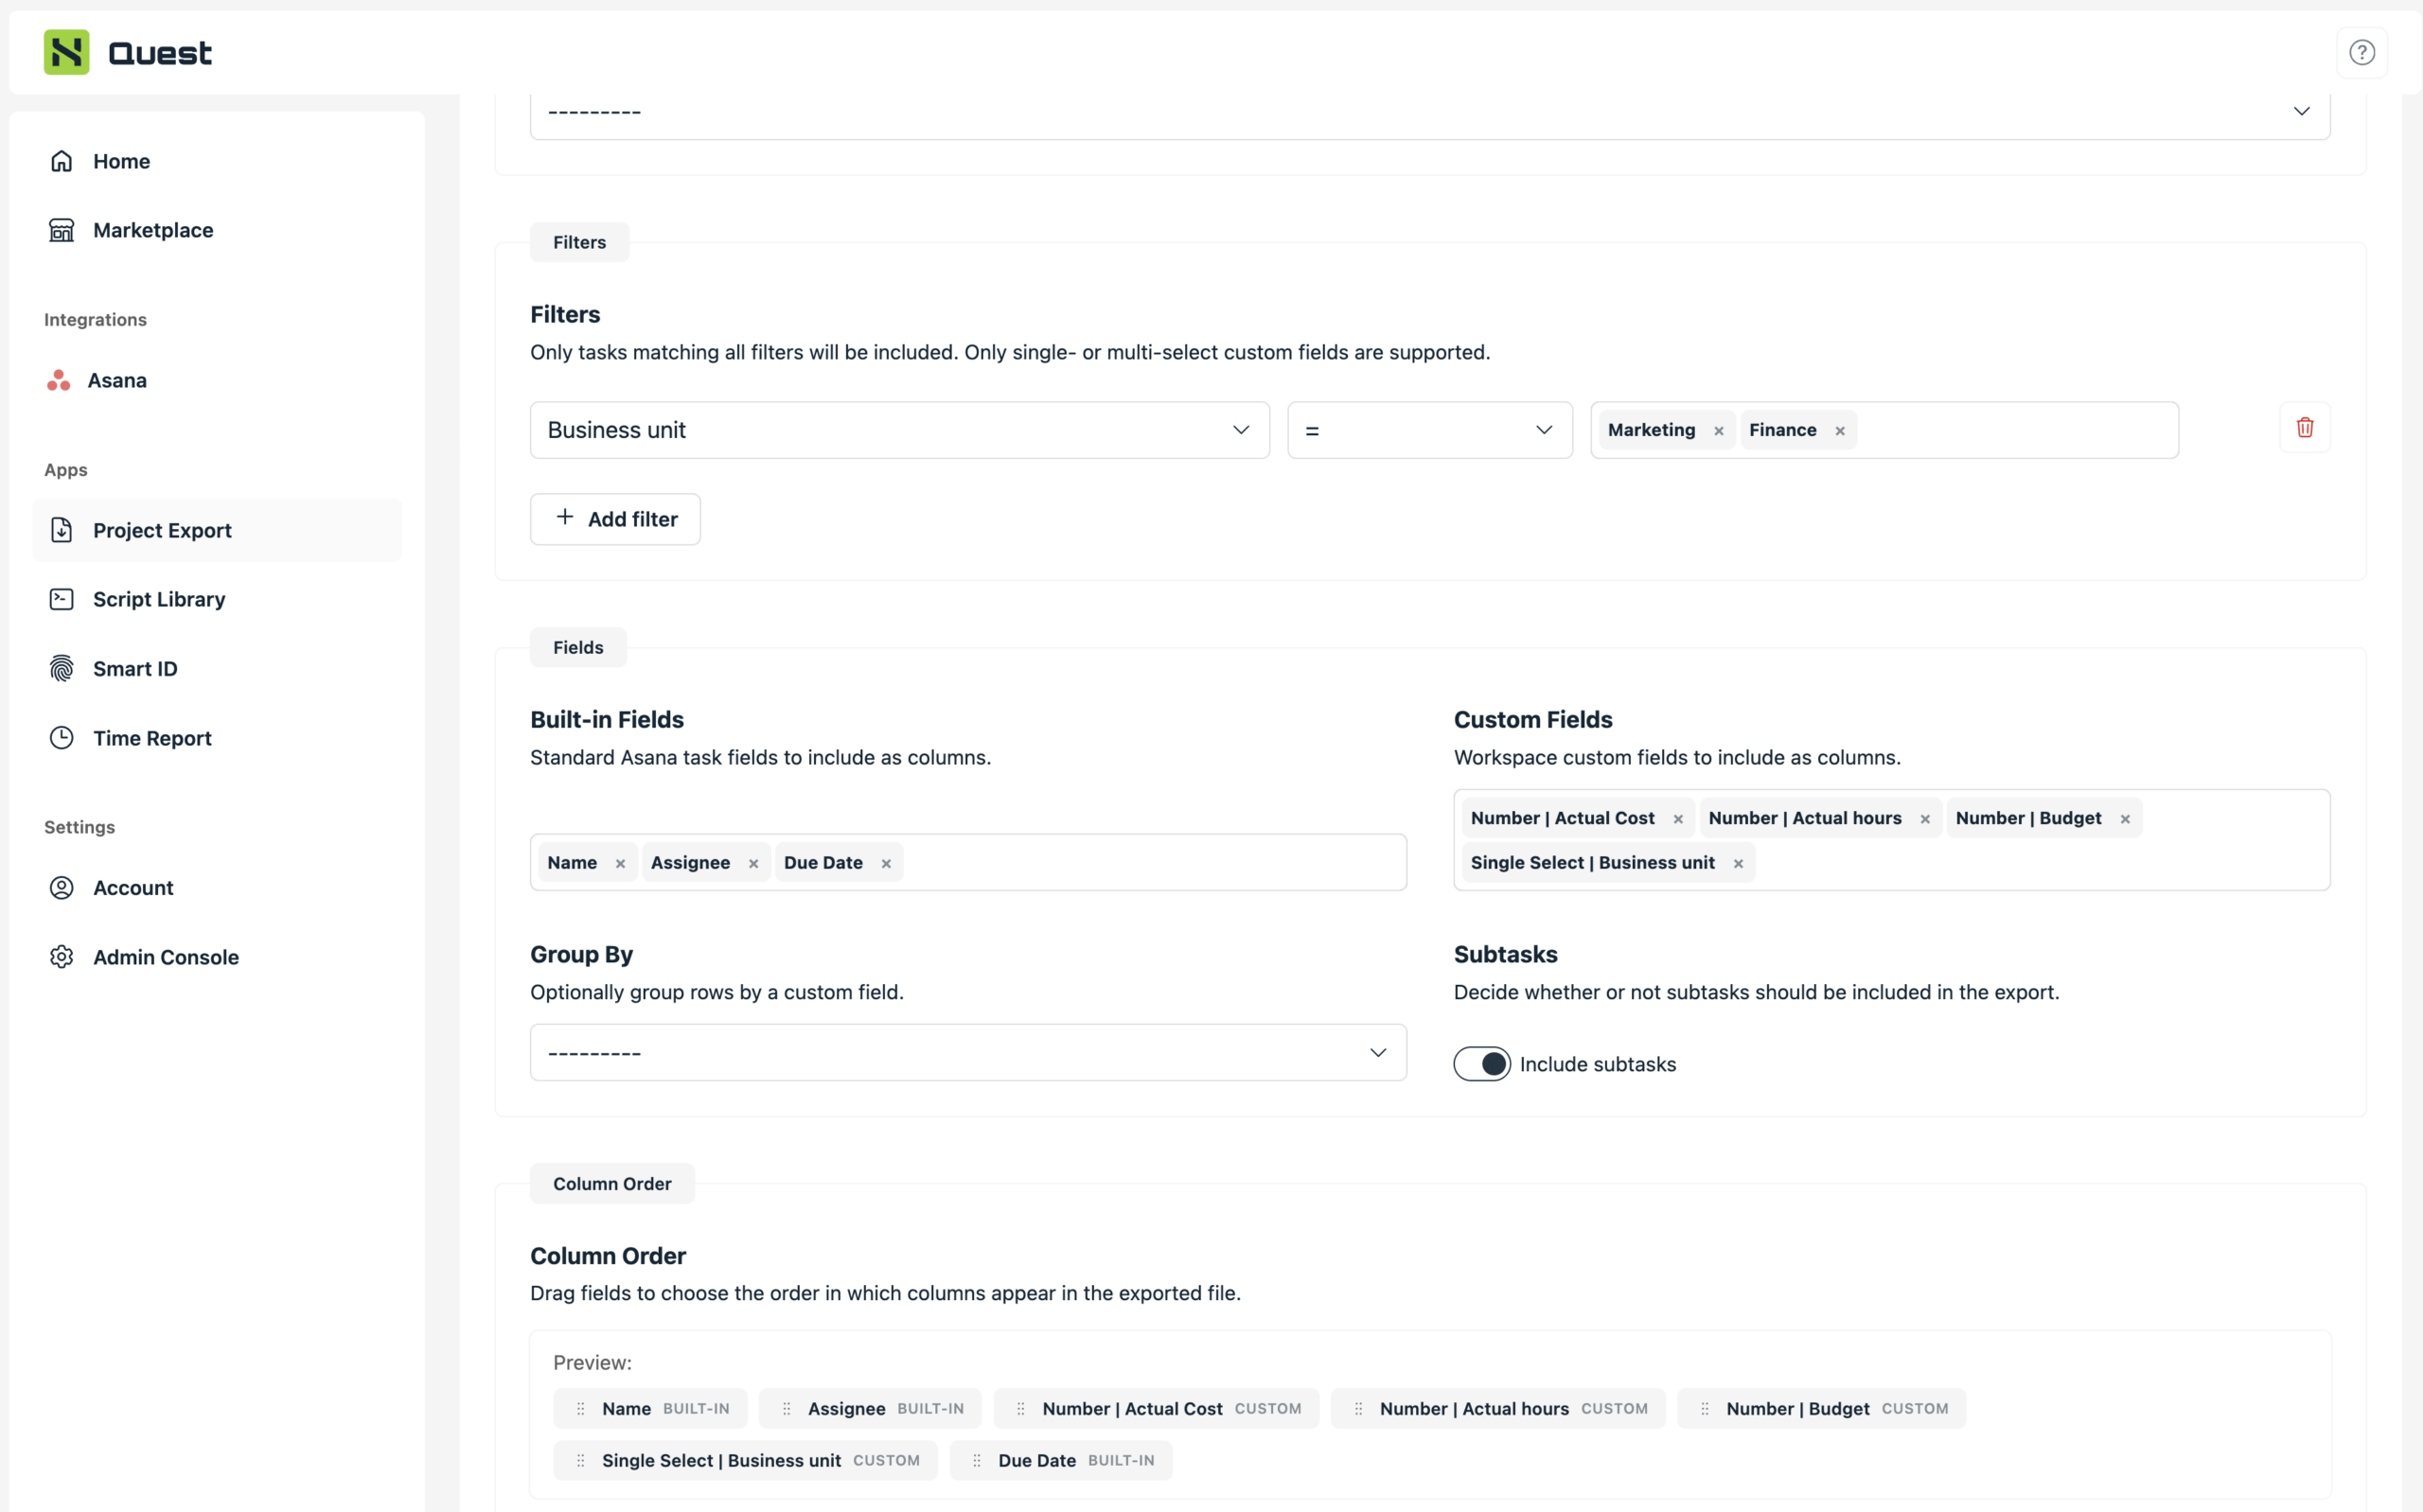2423x1512 pixels.
Task: Remove Number | Actual hours custom field
Action: pos(1924,819)
